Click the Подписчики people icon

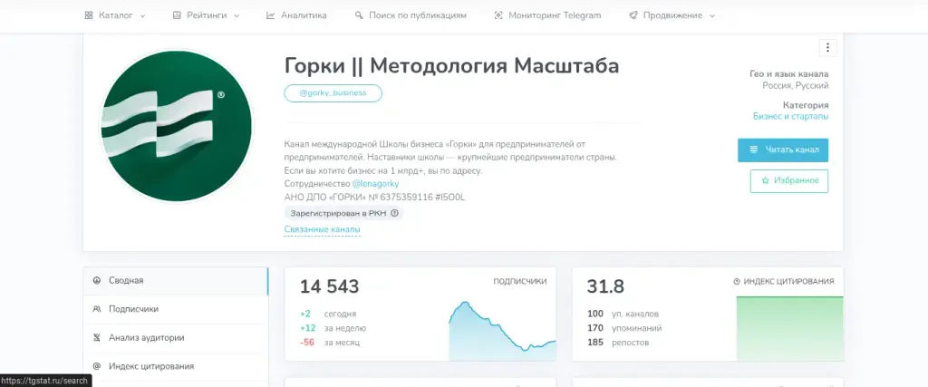pyautogui.click(x=97, y=309)
